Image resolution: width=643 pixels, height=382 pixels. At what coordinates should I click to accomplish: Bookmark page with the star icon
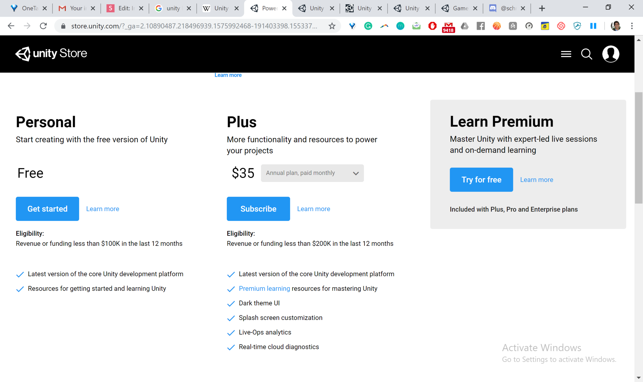click(332, 26)
